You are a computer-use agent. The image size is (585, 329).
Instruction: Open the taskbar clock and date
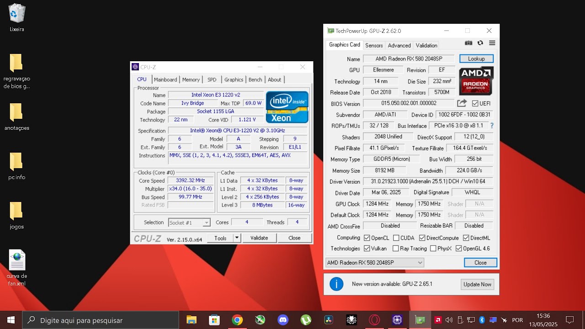point(543,320)
